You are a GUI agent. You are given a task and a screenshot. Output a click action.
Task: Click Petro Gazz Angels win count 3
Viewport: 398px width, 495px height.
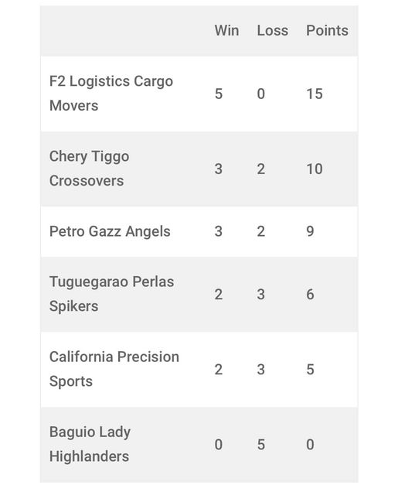pos(219,231)
